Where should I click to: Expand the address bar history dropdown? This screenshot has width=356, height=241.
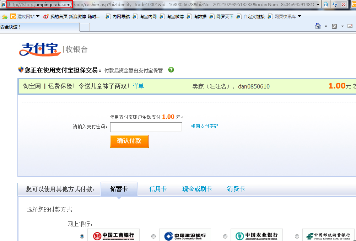317,5
